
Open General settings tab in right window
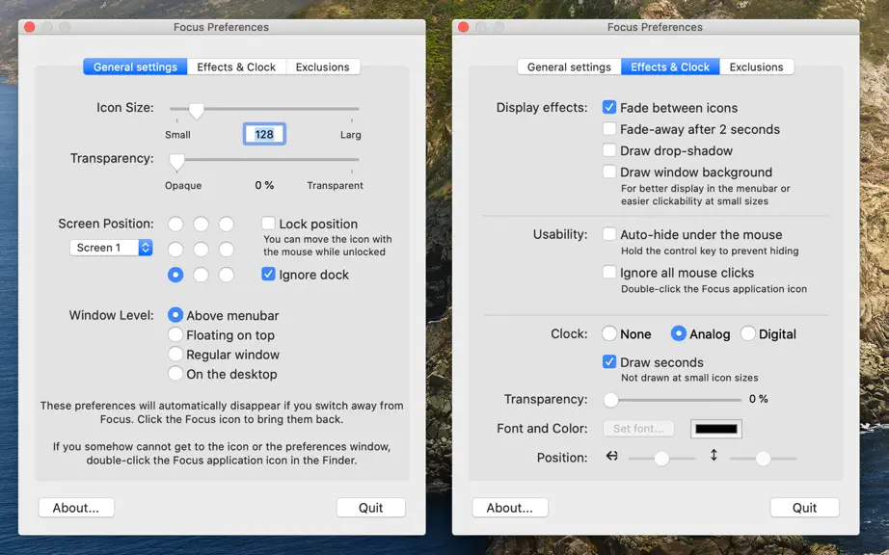569,66
